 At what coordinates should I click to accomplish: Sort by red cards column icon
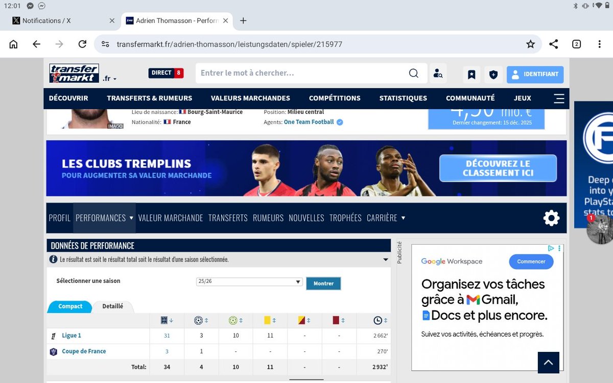[339, 321]
